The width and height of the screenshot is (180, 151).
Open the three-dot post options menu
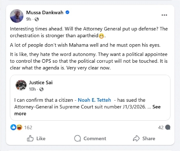[164, 15]
